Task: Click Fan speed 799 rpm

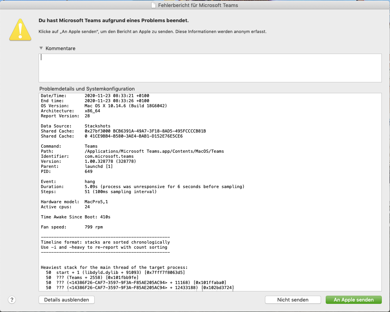Action: click(x=94, y=227)
